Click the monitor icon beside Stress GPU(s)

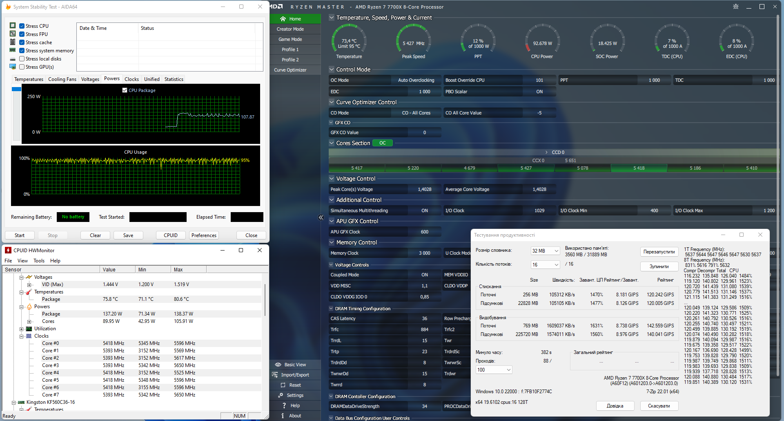pyautogui.click(x=13, y=67)
